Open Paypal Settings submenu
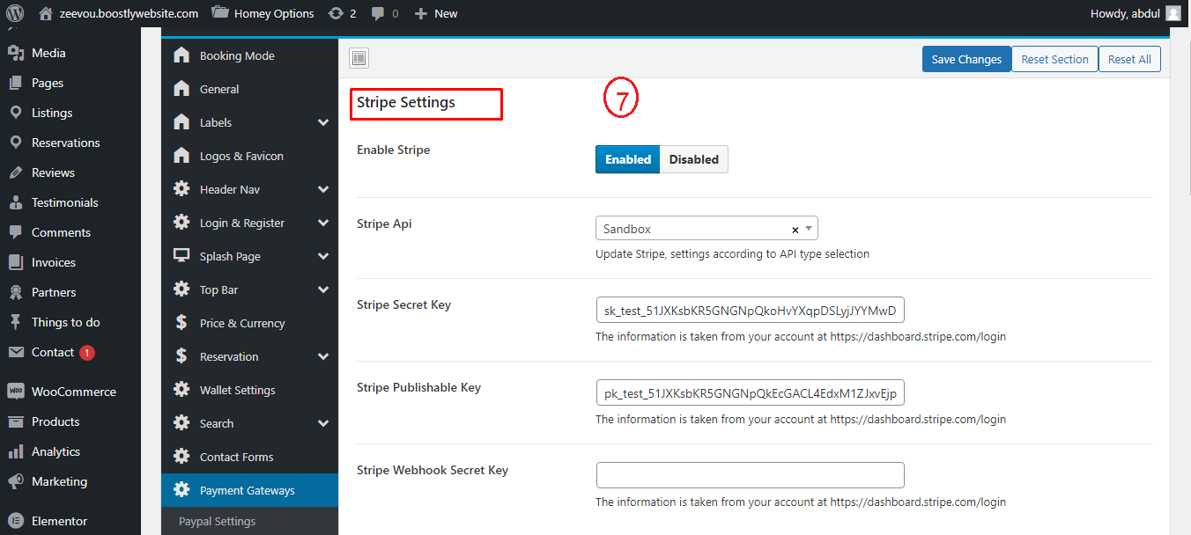The image size is (1191, 535). click(x=249, y=521)
